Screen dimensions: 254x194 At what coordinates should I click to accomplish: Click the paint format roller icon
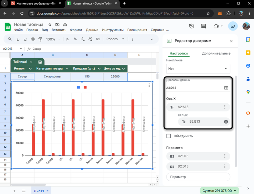point(40,39)
